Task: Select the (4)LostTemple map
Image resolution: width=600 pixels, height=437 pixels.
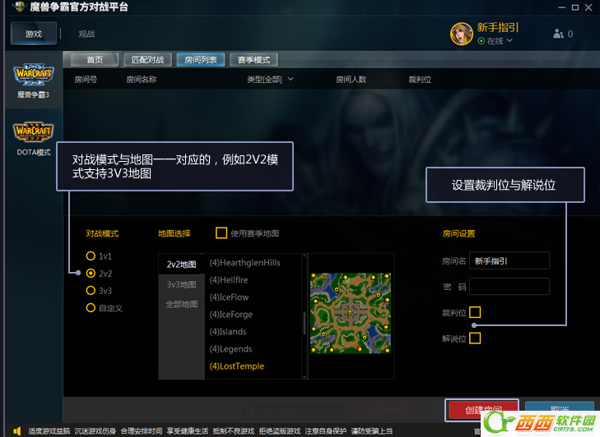Action: (237, 366)
